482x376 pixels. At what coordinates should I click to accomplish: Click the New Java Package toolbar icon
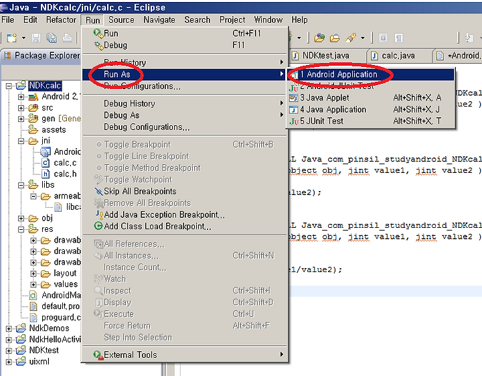(319, 38)
